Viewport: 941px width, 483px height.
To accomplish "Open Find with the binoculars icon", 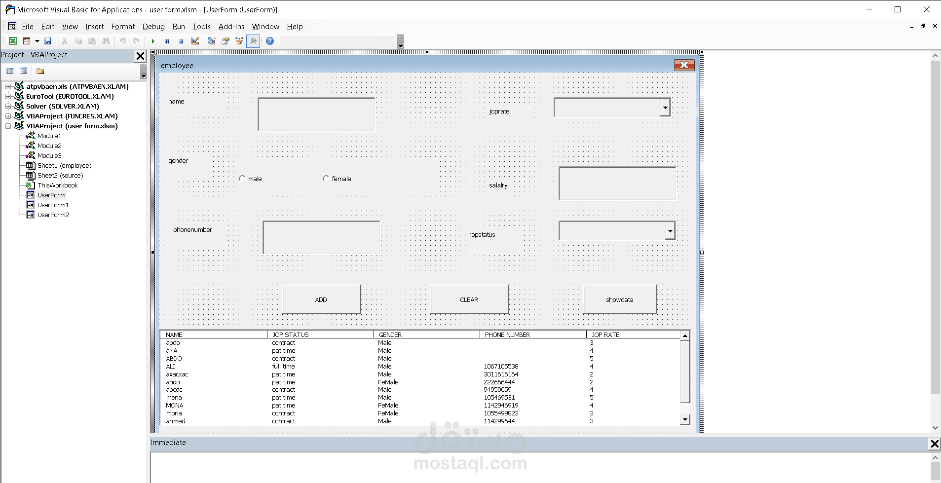I will click(106, 41).
